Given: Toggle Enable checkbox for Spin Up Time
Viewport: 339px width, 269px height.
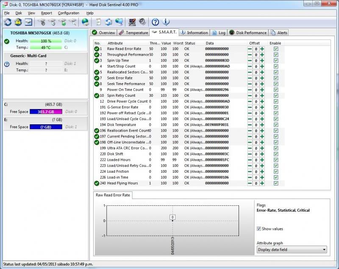Looking at the screenshot, I should (276, 61).
